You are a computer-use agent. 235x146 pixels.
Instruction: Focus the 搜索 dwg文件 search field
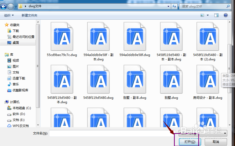[x=205, y=6]
